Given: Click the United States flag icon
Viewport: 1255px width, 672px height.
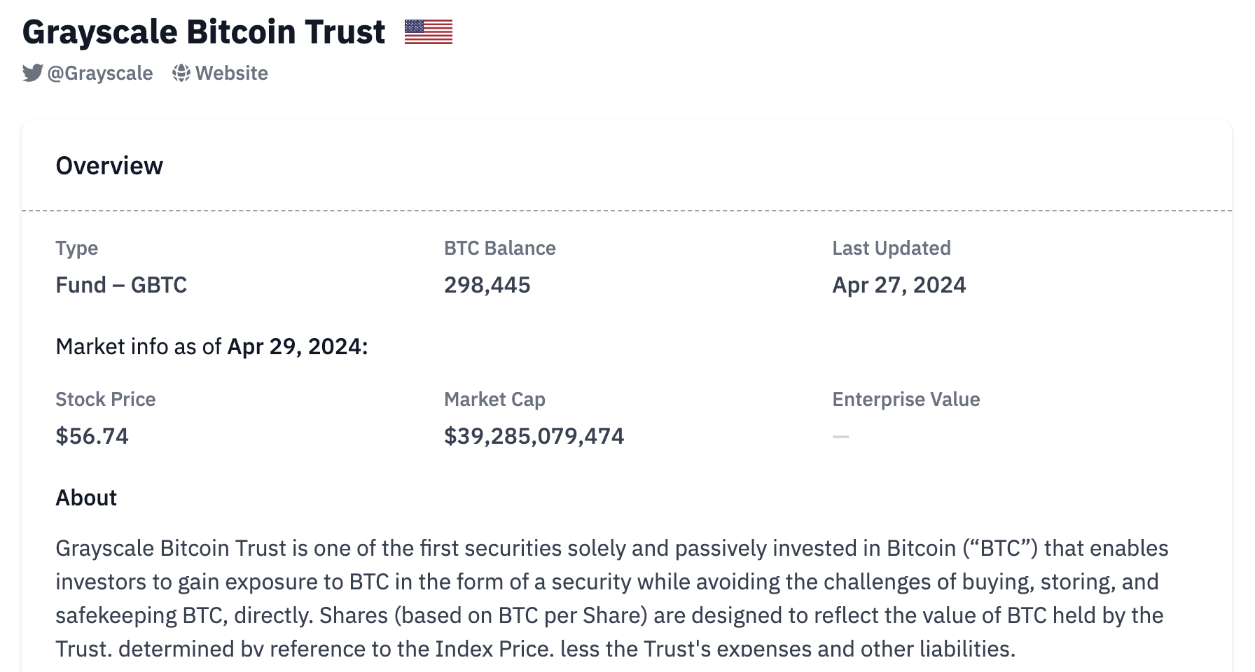Looking at the screenshot, I should click(429, 32).
